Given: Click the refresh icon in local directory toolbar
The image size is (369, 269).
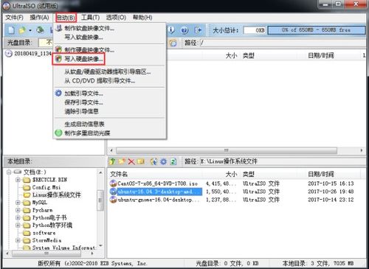Looking at the screenshot, I should point(173,161).
